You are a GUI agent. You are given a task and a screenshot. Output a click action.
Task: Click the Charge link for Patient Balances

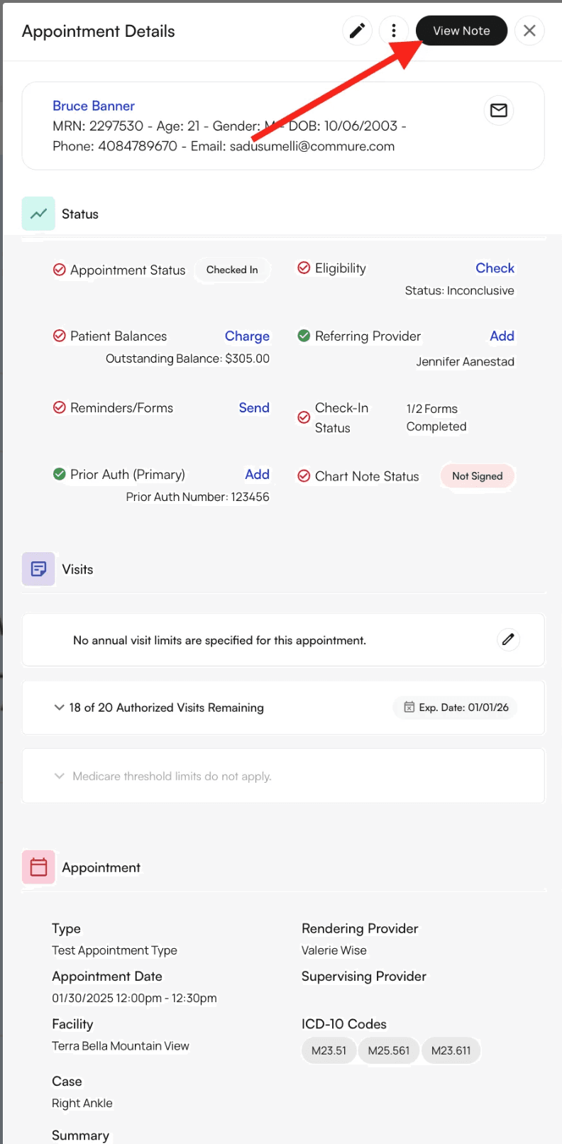(247, 336)
